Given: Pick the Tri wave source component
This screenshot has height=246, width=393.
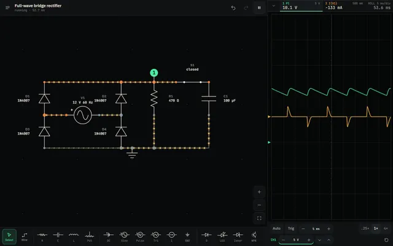Looking at the screenshot, I should click(x=156, y=236).
